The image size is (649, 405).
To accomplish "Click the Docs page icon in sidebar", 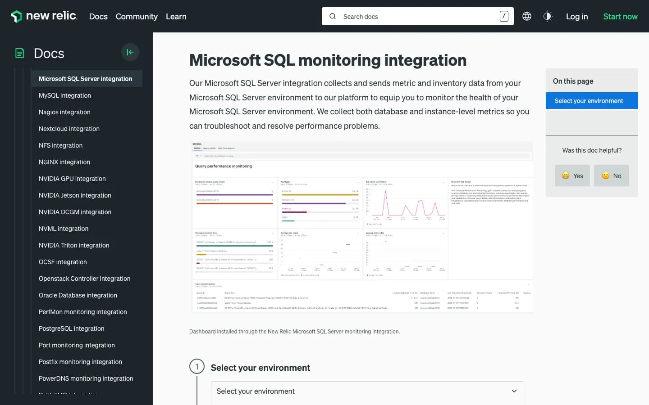I will pyautogui.click(x=20, y=53).
